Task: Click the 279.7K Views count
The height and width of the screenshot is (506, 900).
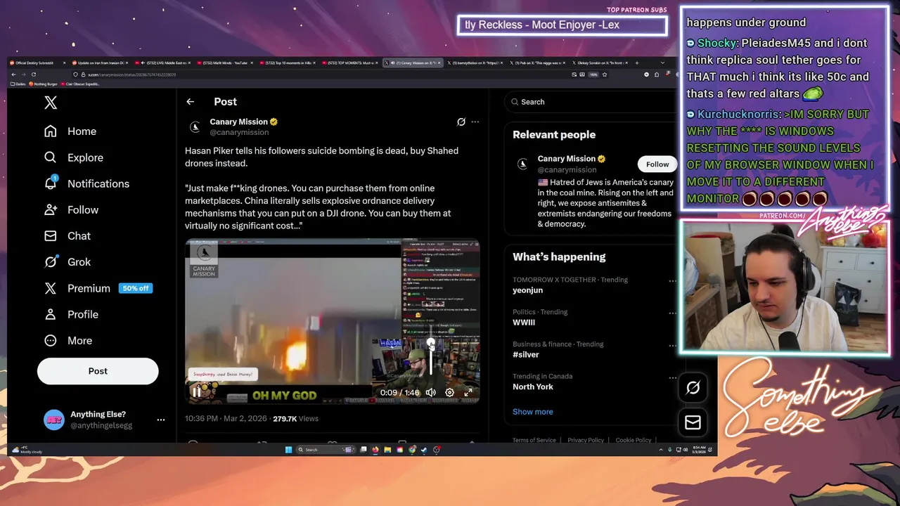Action: pyautogui.click(x=295, y=418)
